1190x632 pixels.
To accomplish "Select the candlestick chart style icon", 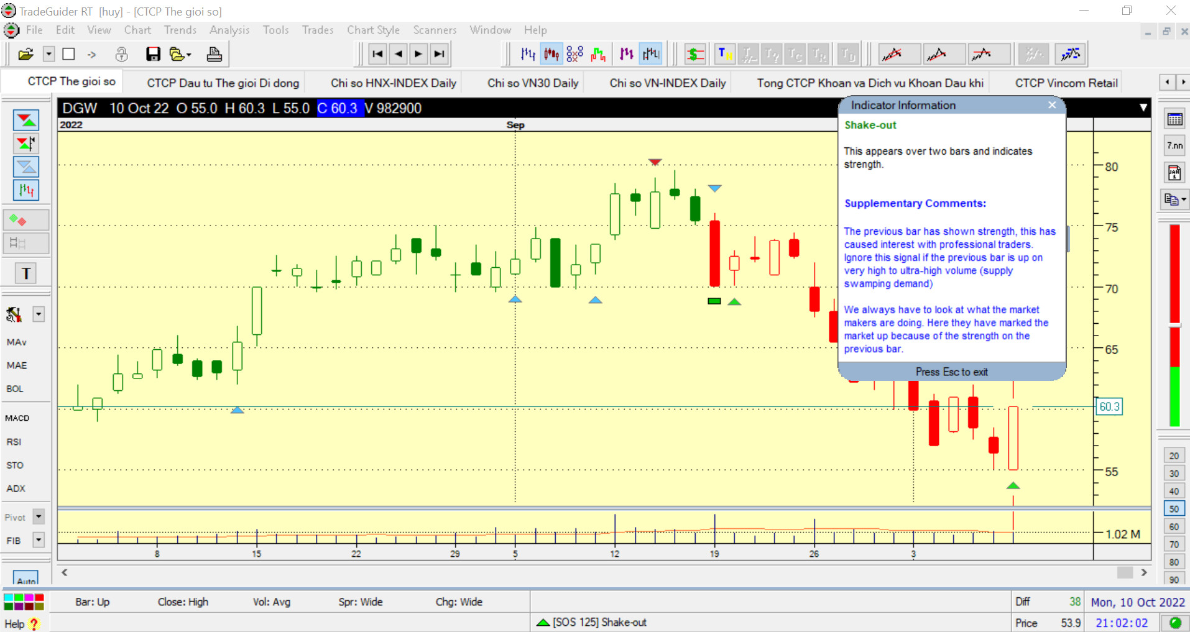I will click(551, 55).
